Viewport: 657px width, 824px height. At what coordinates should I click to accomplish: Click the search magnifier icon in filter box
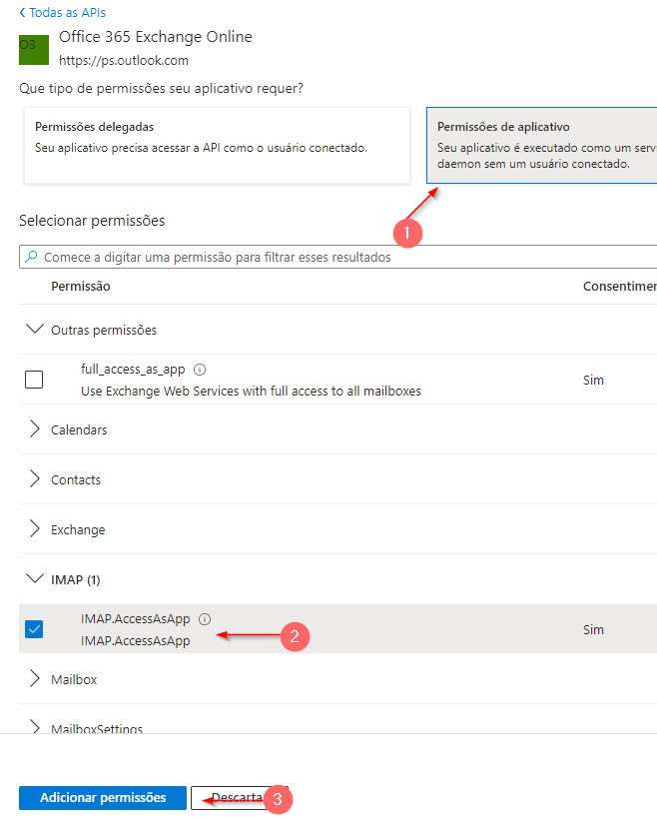32,257
